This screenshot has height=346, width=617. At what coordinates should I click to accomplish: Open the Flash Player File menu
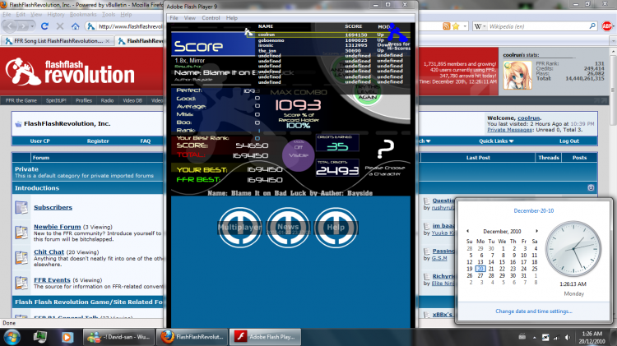coord(174,18)
